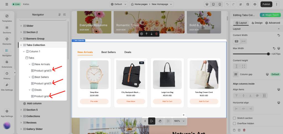Open the Templates panel in sidebar
Image resolution: width=283 pixels, height=134 pixels.
(x=7, y=18)
